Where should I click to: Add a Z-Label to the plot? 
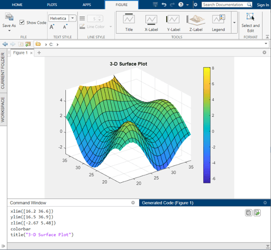pyautogui.click(x=196, y=22)
